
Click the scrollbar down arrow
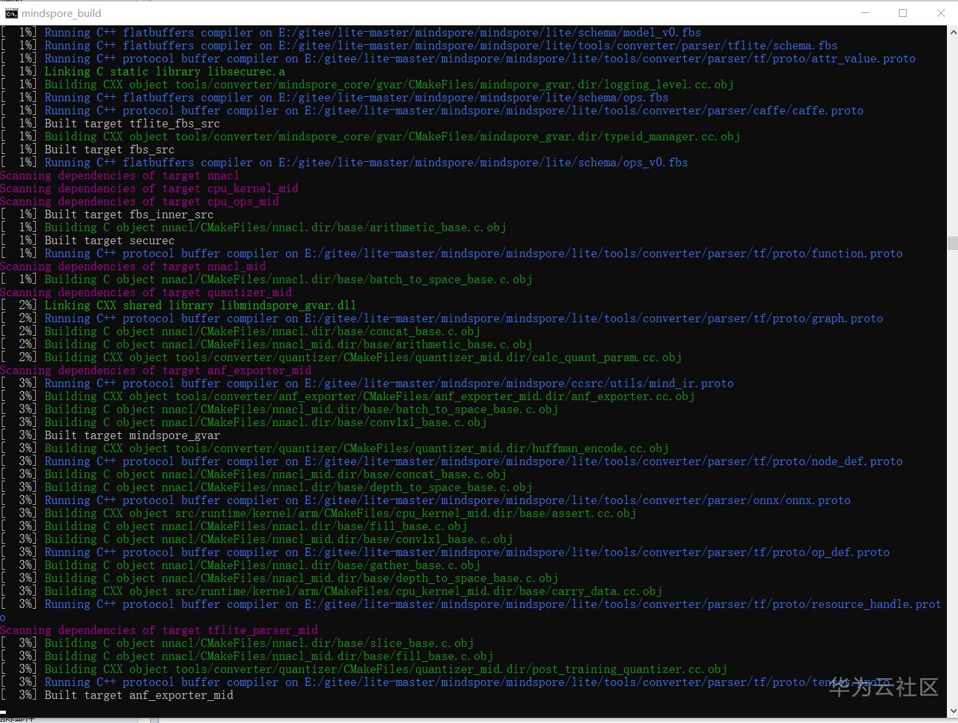click(x=953, y=712)
